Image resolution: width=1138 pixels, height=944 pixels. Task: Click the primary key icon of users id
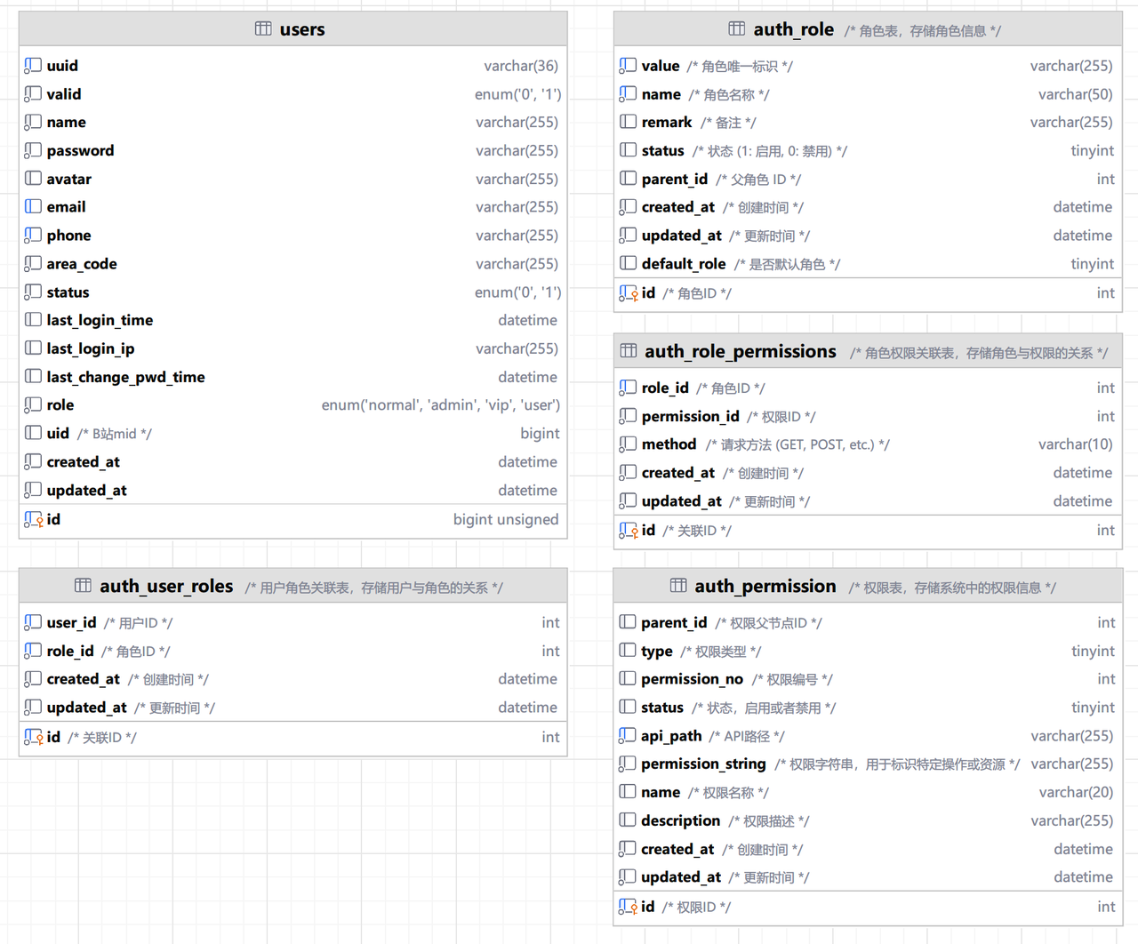(x=34, y=519)
